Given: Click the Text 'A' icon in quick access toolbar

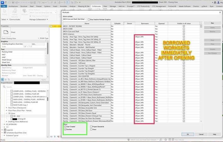Looking at the screenshot, I should tap(55, 3).
